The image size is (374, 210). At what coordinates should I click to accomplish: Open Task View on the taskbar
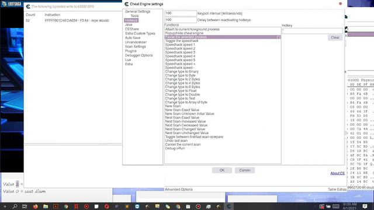[25, 206]
